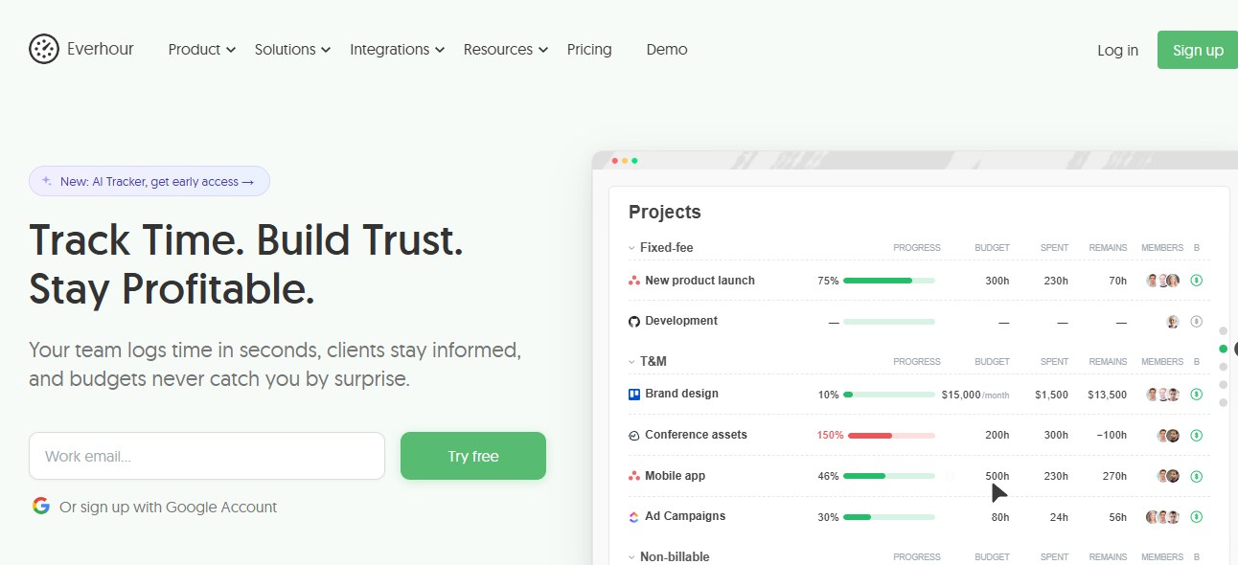Toggle billable icon for Brand design
Screen dimensions: 1238x565
tap(1196, 395)
